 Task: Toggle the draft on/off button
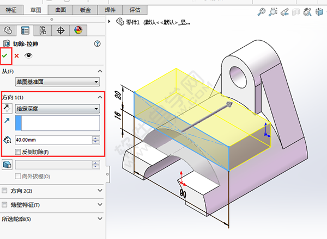tap(7, 165)
